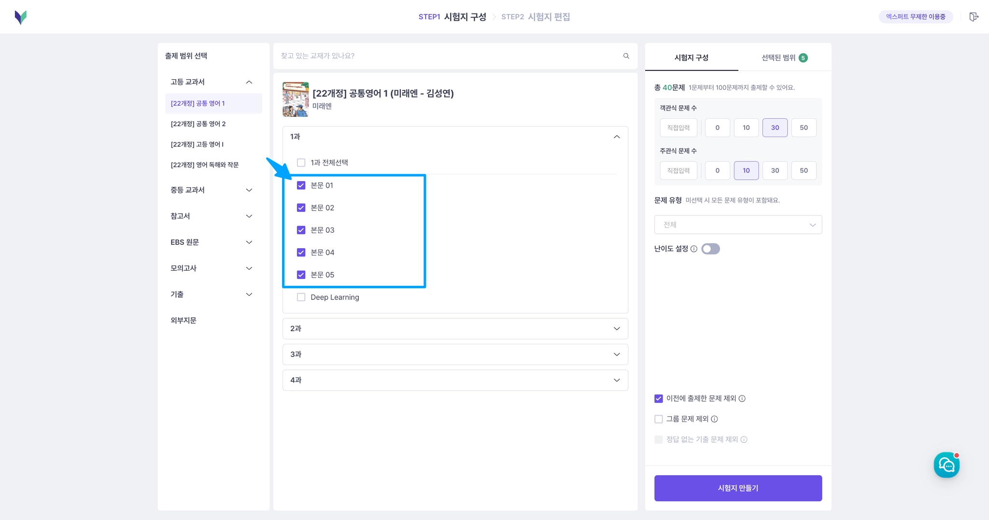Image resolution: width=989 pixels, height=520 pixels.
Task: Click the search magnifier icon
Action: (x=626, y=56)
